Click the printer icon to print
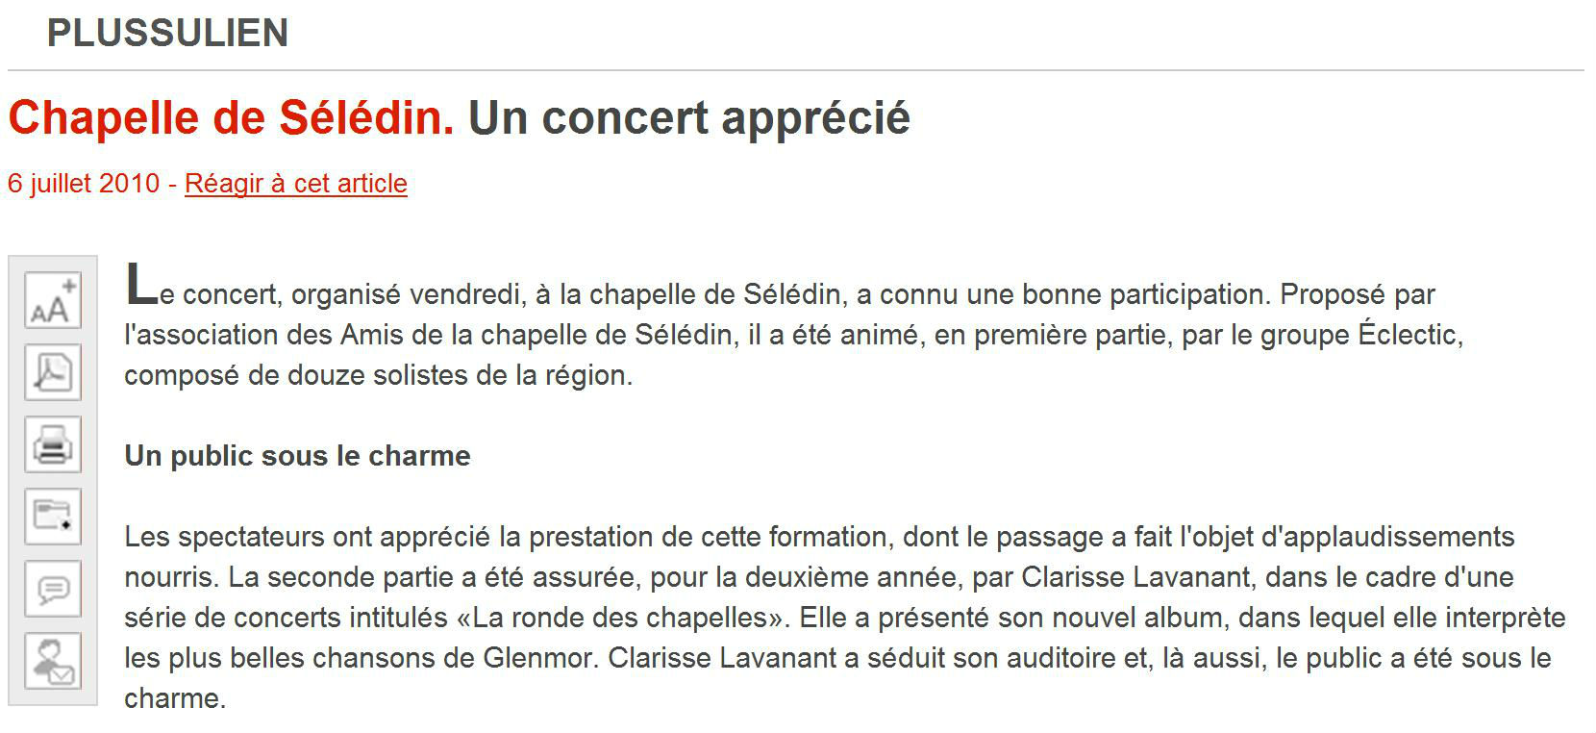This screenshot has width=1596, height=733. 52,444
